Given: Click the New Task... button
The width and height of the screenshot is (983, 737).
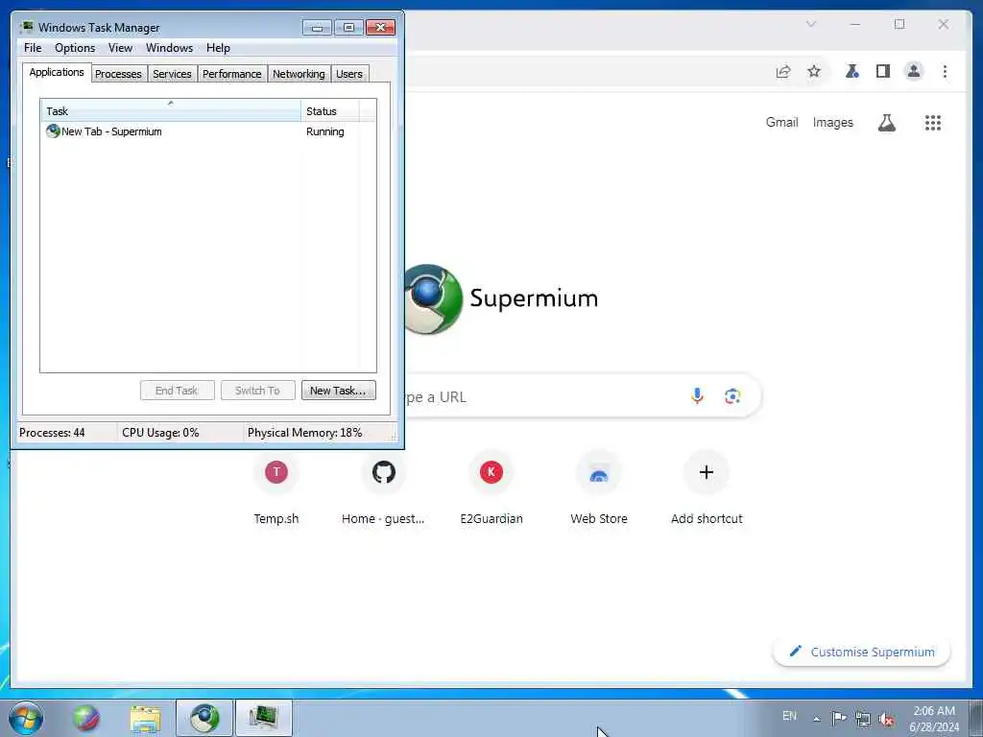Looking at the screenshot, I should [339, 391].
